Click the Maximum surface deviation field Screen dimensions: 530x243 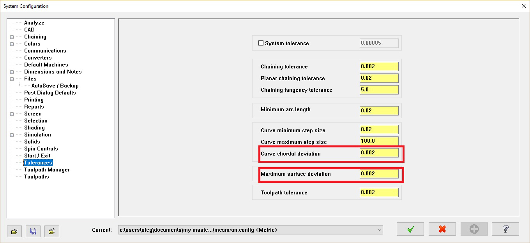(379, 174)
